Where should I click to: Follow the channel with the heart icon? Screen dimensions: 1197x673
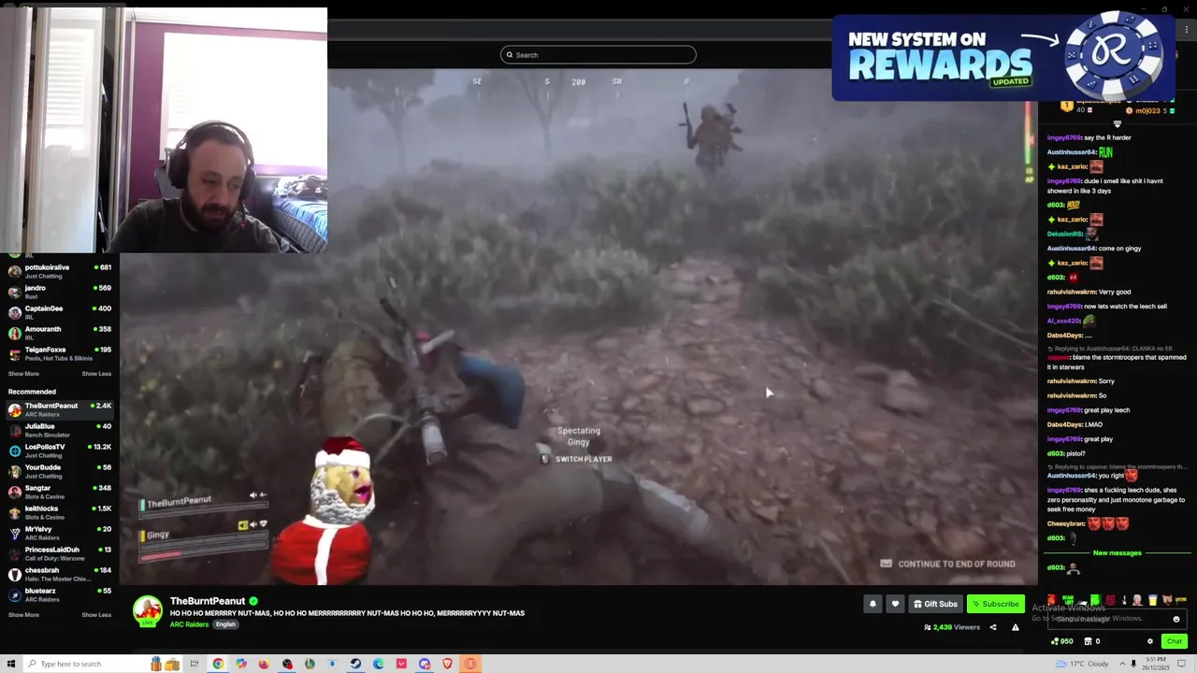click(895, 604)
